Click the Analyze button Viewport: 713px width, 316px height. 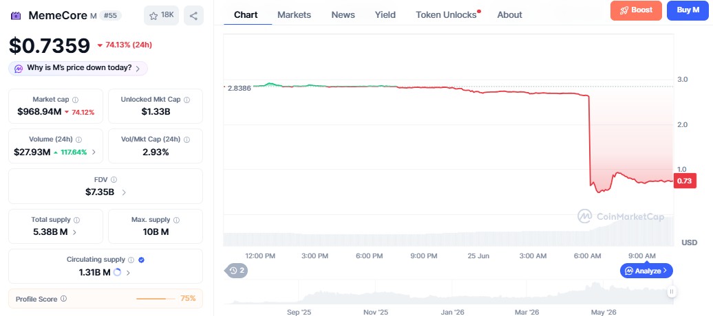click(646, 271)
